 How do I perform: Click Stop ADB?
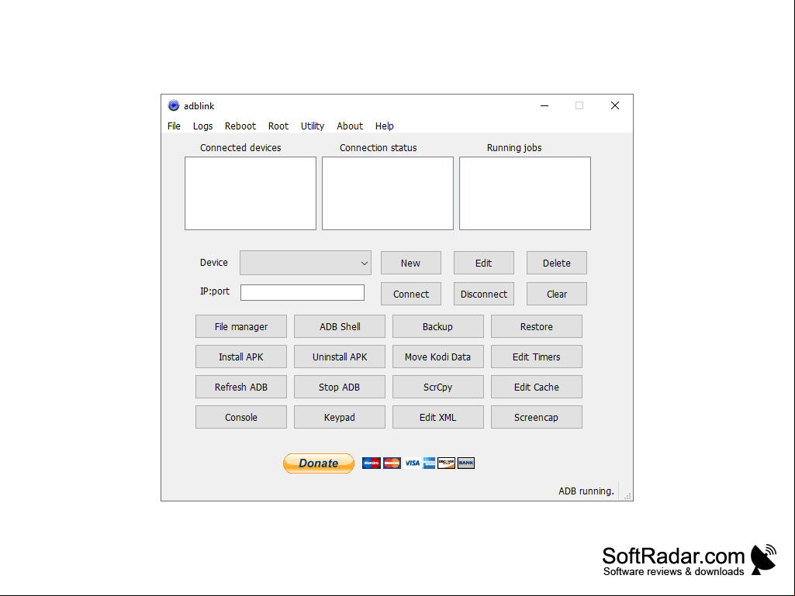(340, 387)
